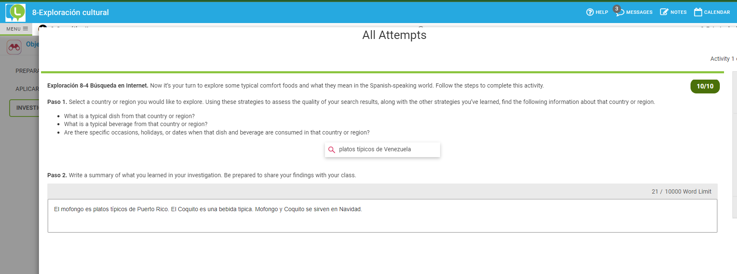Click the '8-Exploración cultural' header title
The width and height of the screenshot is (737, 274).
(x=70, y=13)
